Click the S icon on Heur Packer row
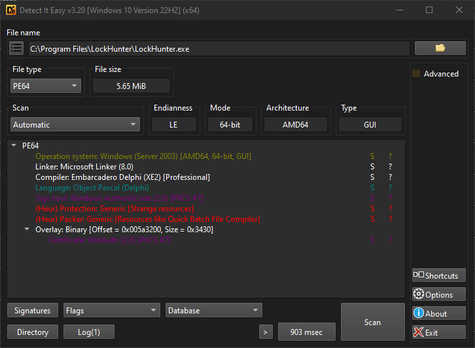Viewport: 475px width, 348px height. point(372,219)
